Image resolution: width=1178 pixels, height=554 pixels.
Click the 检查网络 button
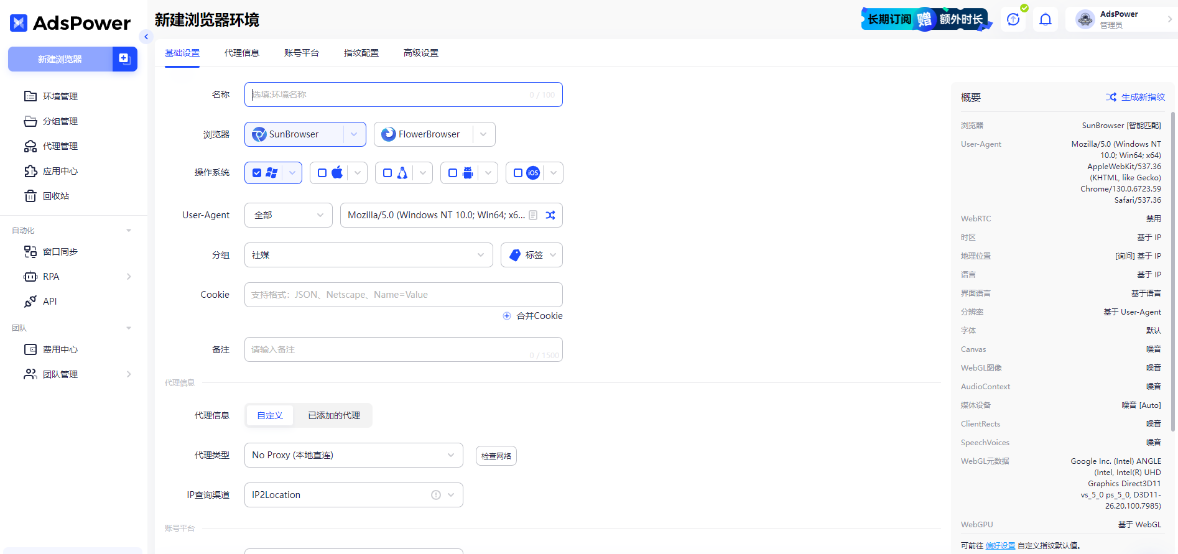(496, 456)
